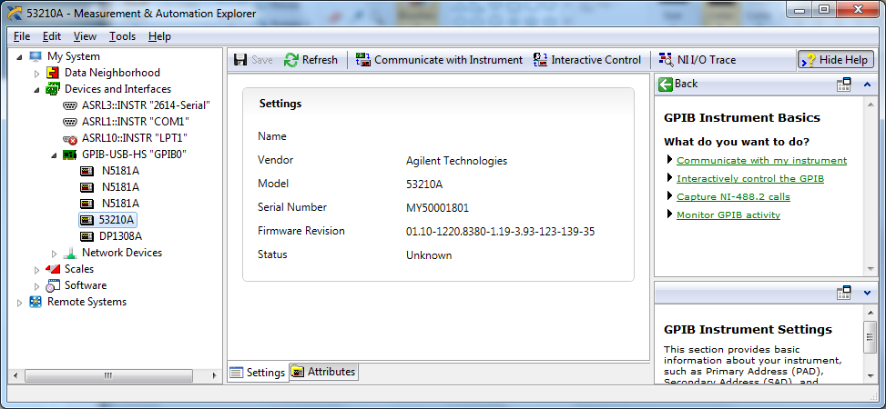Click the Agilent Technologies vendor value

click(x=456, y=161)
